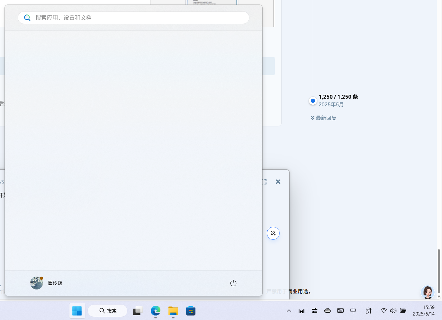Expand hidden system tray icons chevron
This screenshot has height=320, width=442.
289,310
